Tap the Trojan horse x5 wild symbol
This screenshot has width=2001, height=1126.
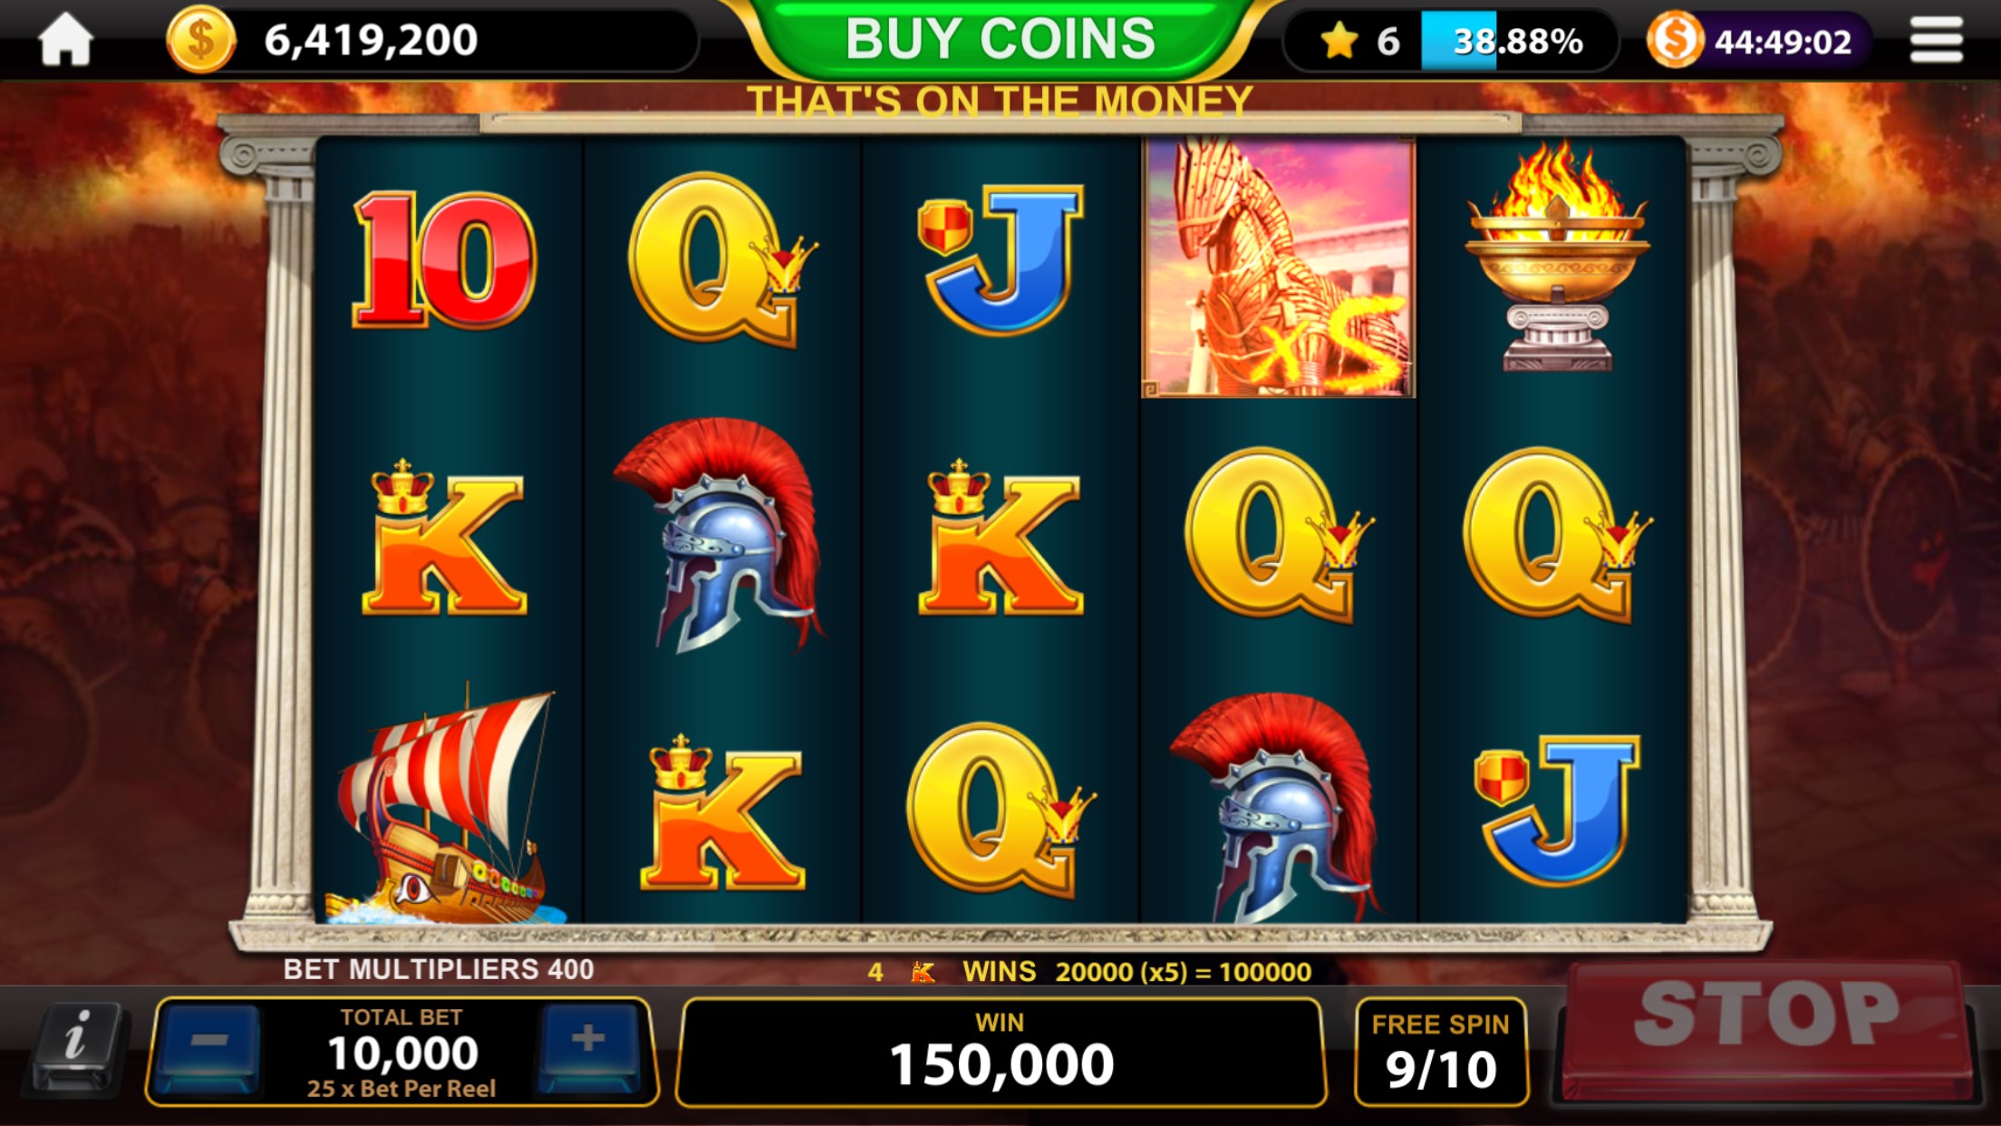tap(1278, 268)
